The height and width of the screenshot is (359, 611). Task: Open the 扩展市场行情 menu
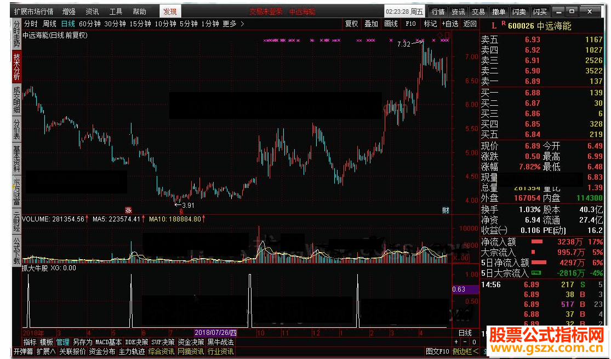[x=33, y=12]
